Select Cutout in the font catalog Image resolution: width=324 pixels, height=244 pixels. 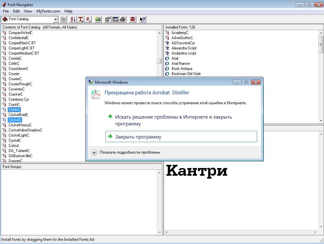[x=14, y=146]
